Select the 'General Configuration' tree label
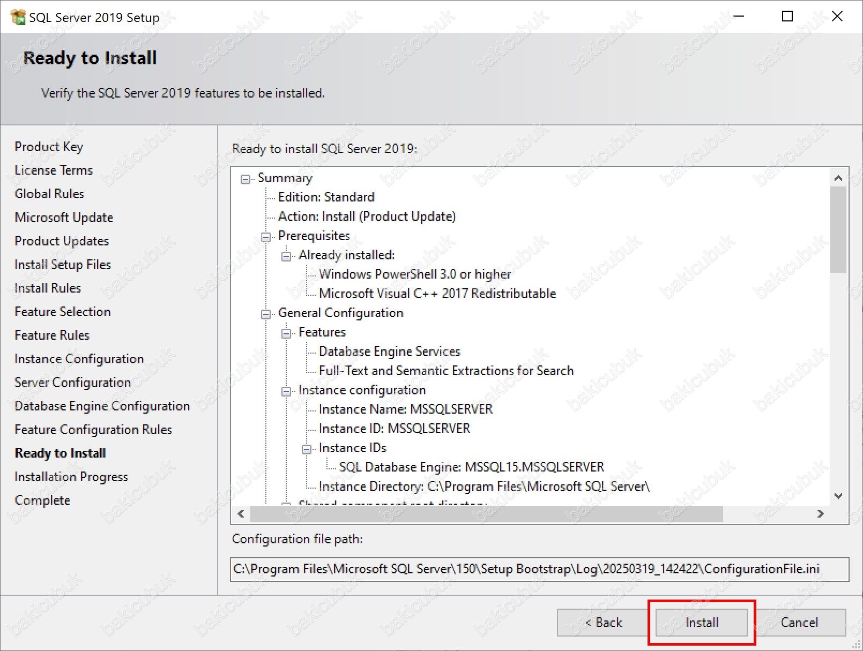Image resolution: width=863 pixels, height=651 pixels. tap(340, 313)
